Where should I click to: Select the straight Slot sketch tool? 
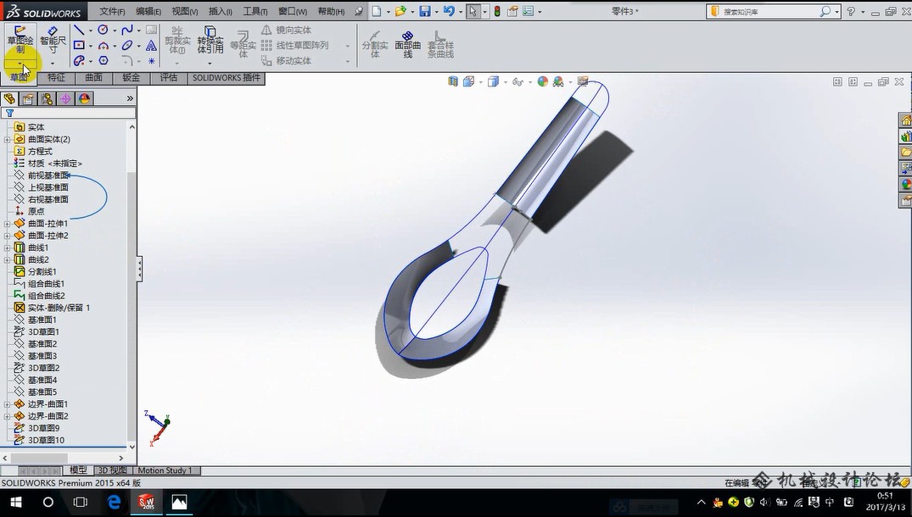[79, 60]
